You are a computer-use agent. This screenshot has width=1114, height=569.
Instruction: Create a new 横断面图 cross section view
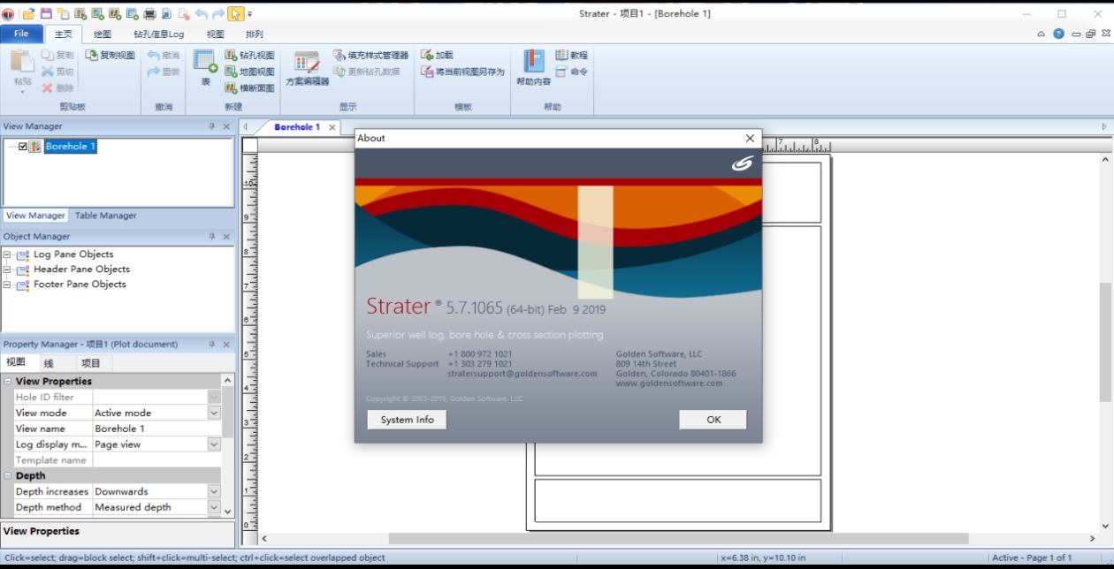click(249, 88)
